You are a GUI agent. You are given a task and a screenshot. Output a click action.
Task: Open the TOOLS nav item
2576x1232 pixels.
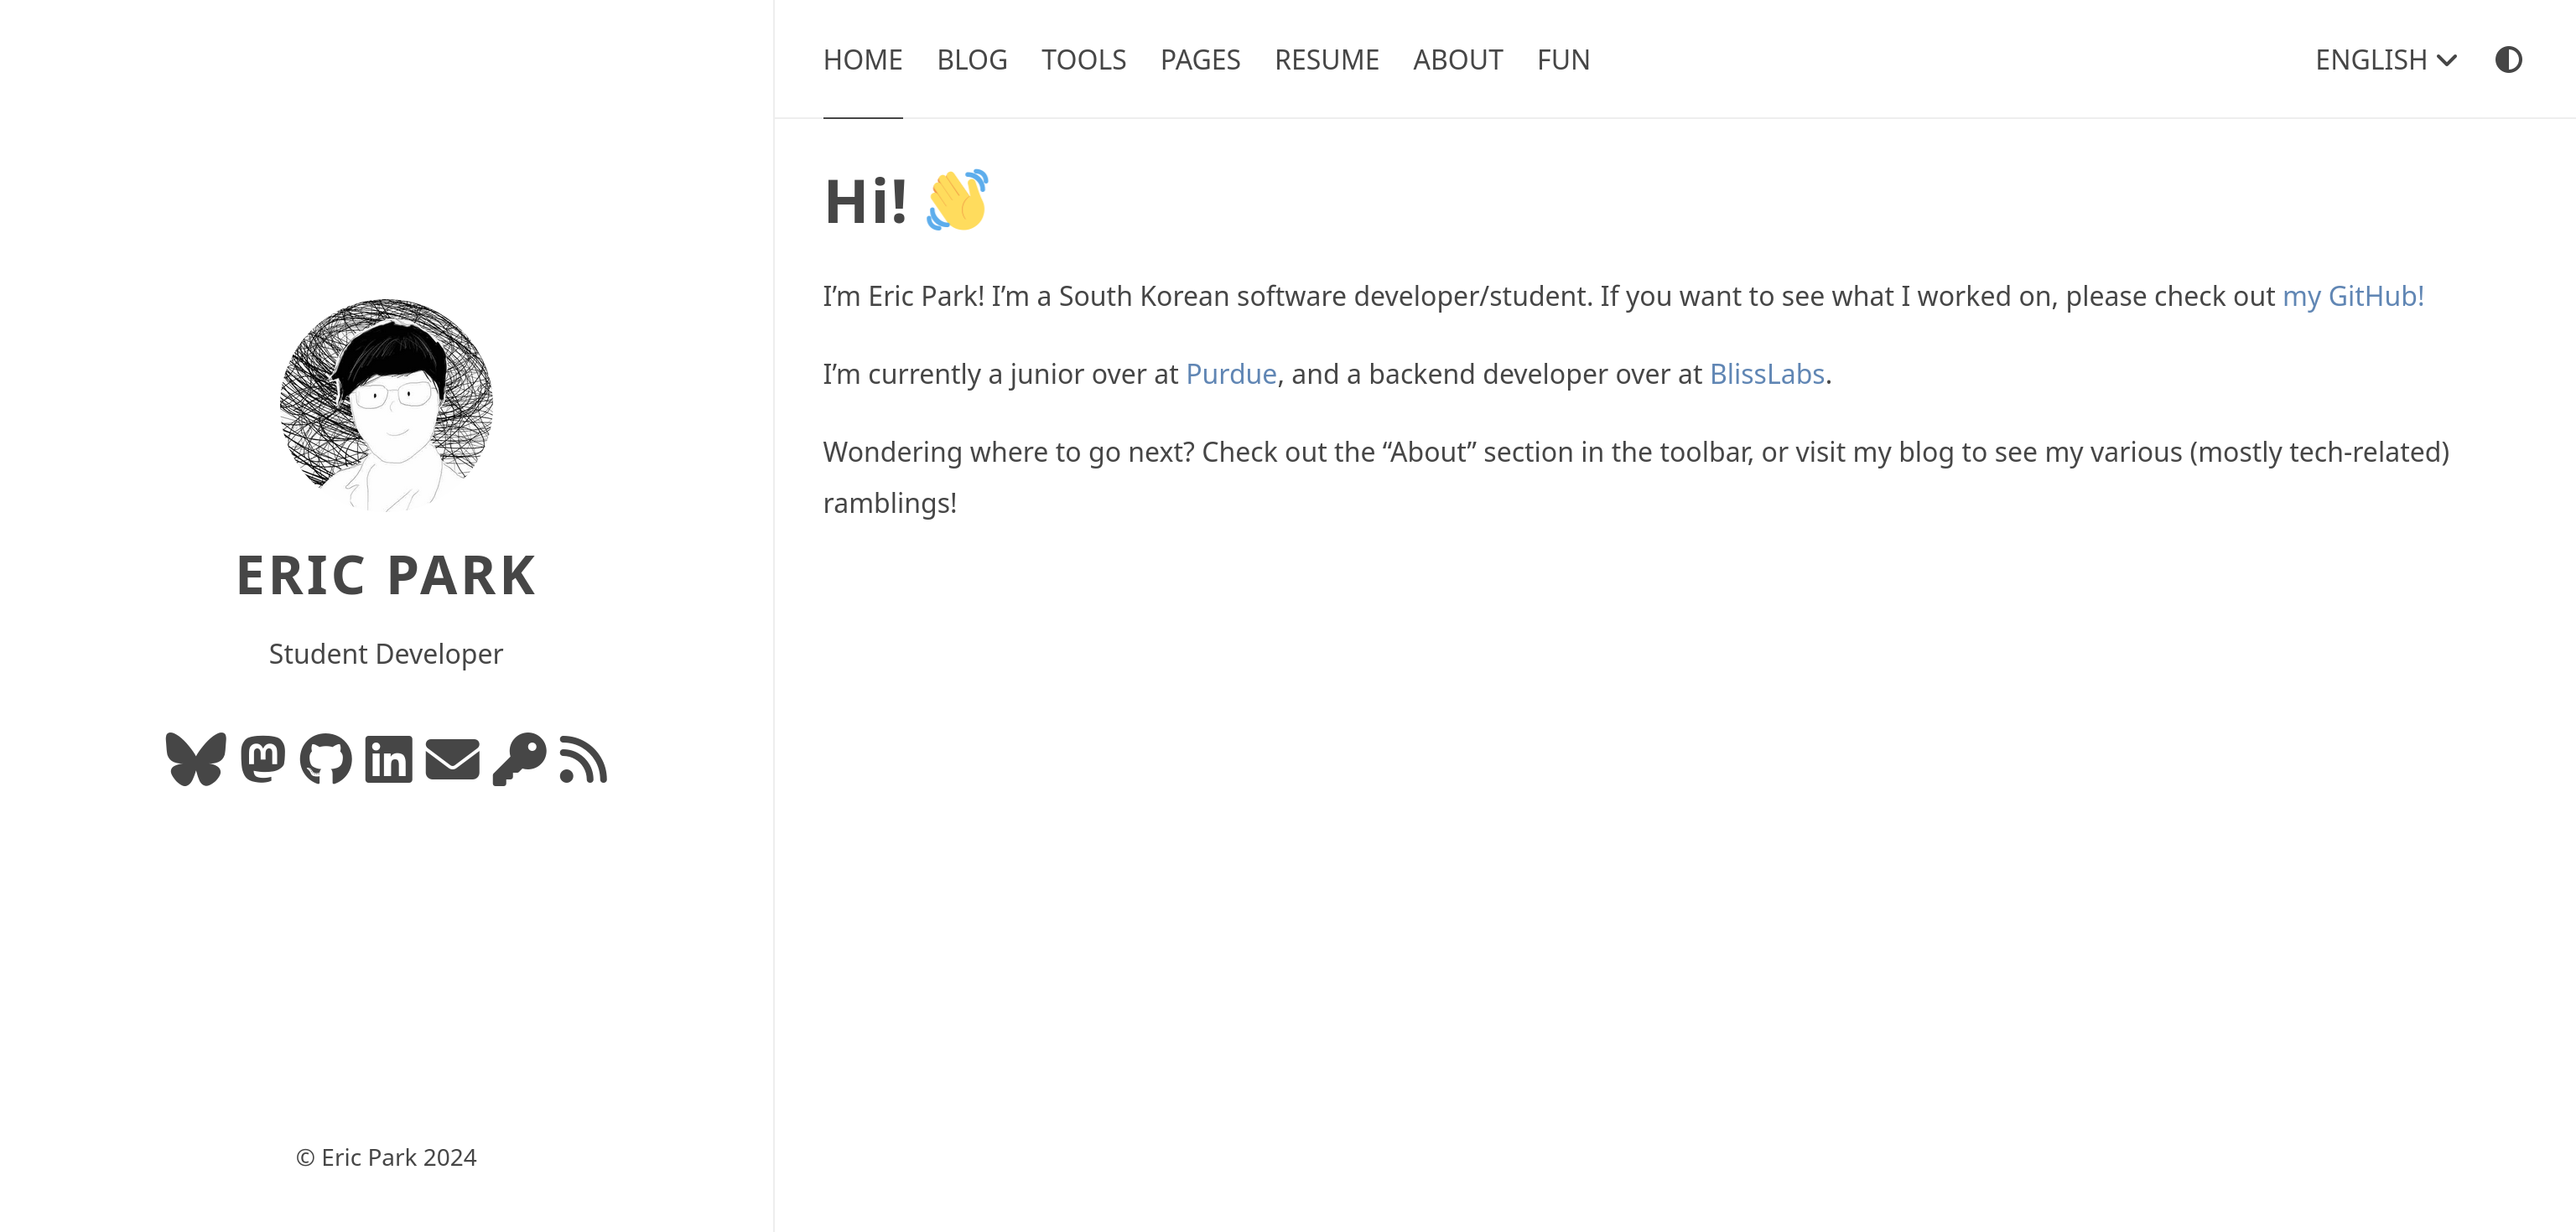[1084, 60]
